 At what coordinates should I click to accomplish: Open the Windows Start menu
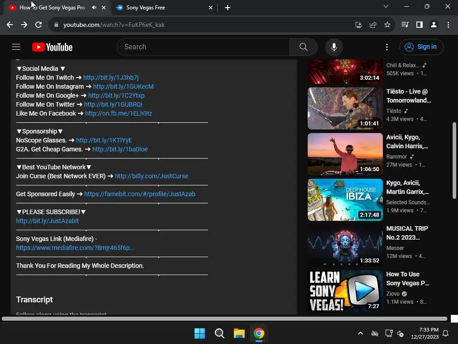click(x=200, y=333)
